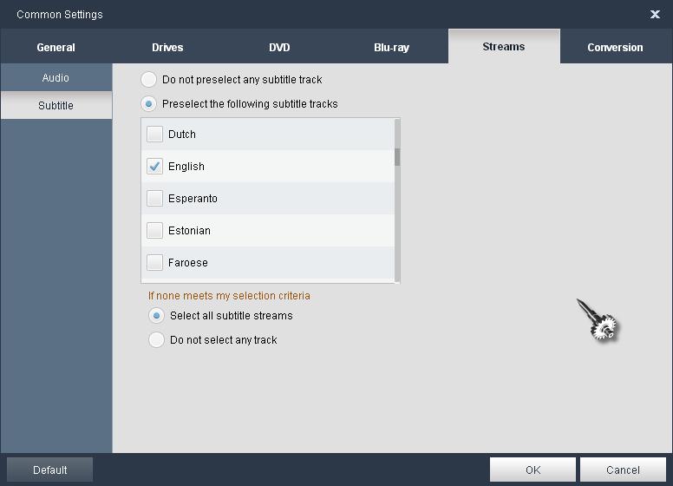Click the language list scrollbar thumb
Screen dimensions: 673x486
(397, 157)
